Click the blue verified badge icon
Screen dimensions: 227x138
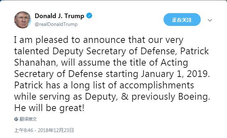[89, 16]
